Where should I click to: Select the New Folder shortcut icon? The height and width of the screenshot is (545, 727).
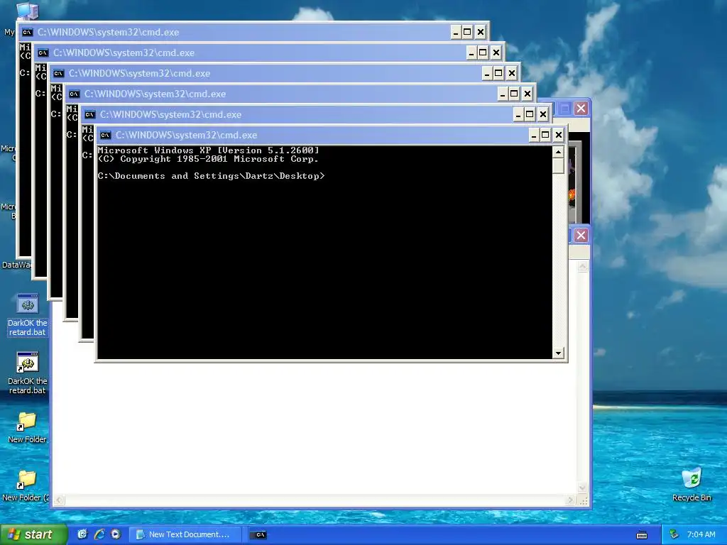(26, 421)
